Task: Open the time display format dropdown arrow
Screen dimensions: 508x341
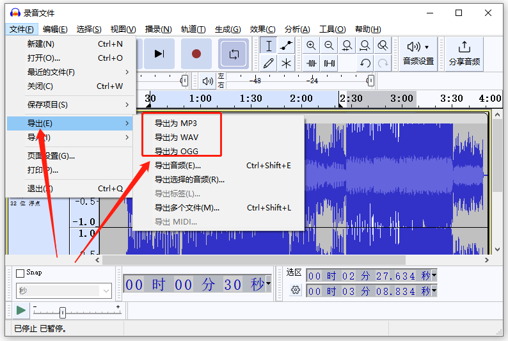Action: [x=268, y=283]
